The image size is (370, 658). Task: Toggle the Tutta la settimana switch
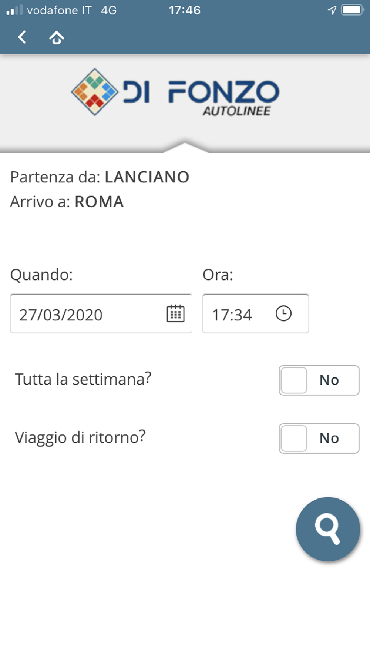click(x=319, y=380)
